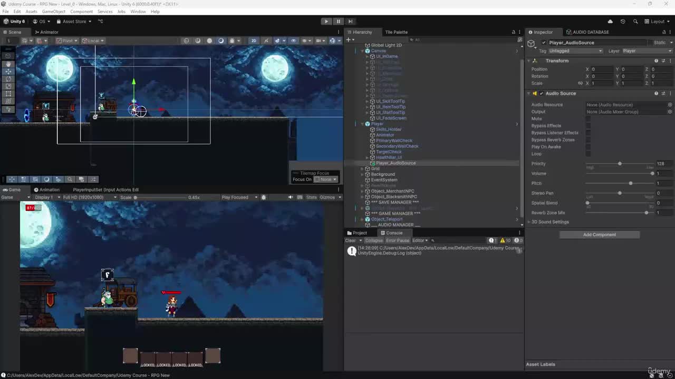Toggle the constrained scale proportions link icon
675x379 pixels.
pos(580,83)
